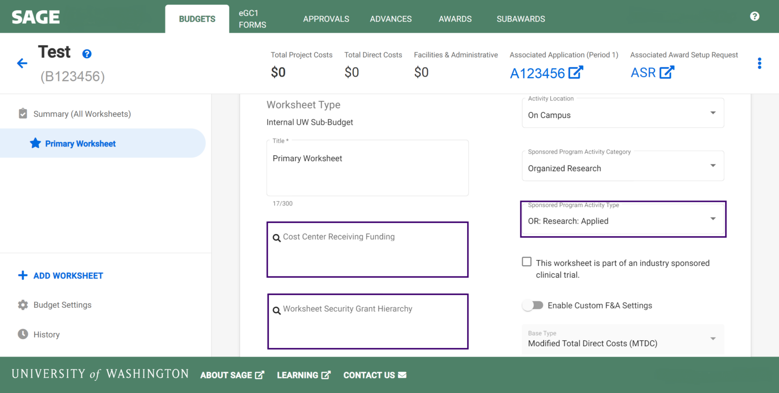This screenshot has height=393, width=779.
Task: Select the Budget Settings gear icon
Action: coord(22,305)
